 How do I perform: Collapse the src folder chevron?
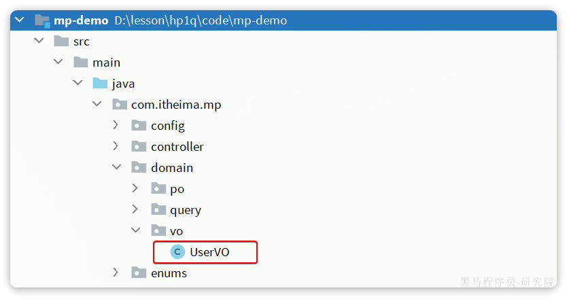pos(39,41)
